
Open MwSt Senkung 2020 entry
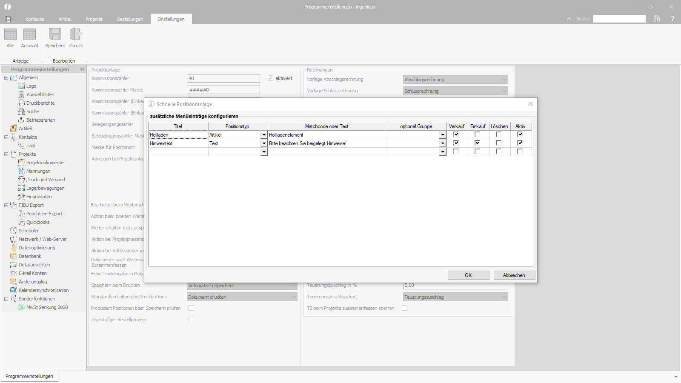click(x=47, y=307)
